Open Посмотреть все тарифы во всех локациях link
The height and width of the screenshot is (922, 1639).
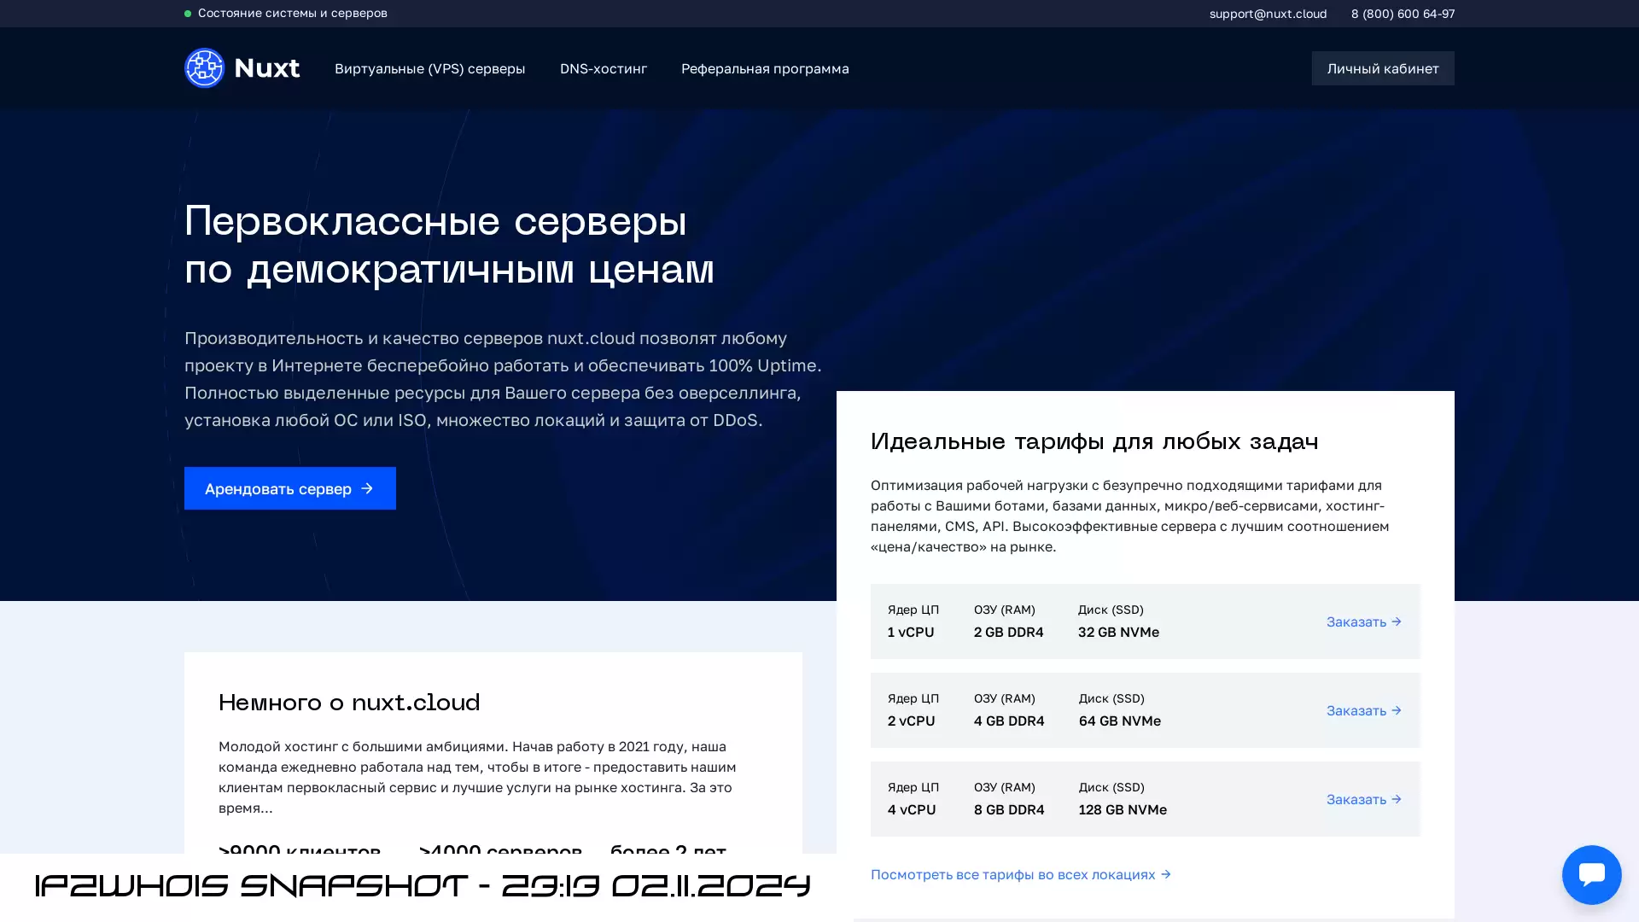1021,874
